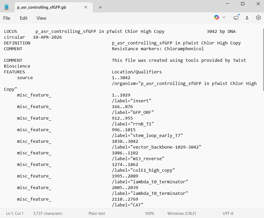Image resolution: width=264 pixels, height=218 pixels.
Task: Click the Resistance markers: Chloramphenicol text
Action: (x=158, y=49)
